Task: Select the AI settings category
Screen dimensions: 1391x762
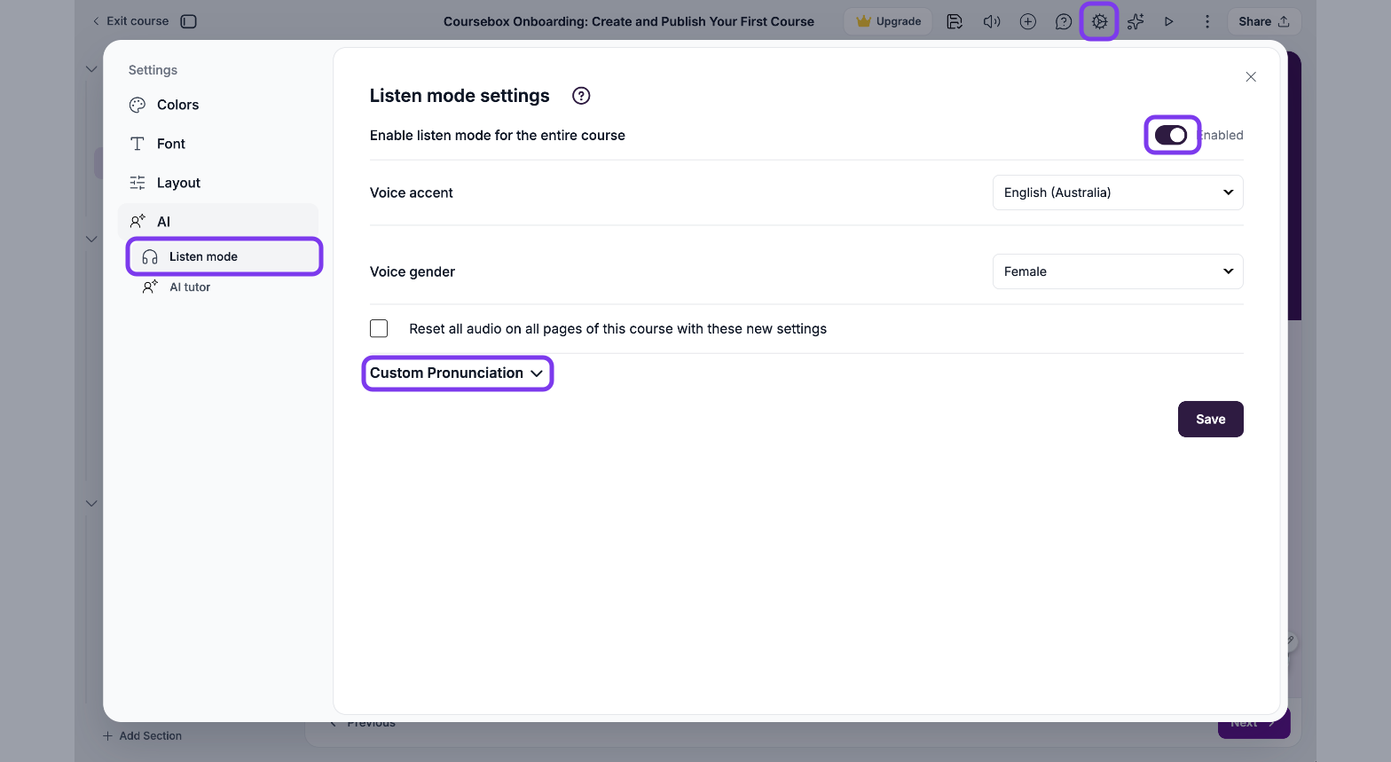Action: [x=218, y=222]
